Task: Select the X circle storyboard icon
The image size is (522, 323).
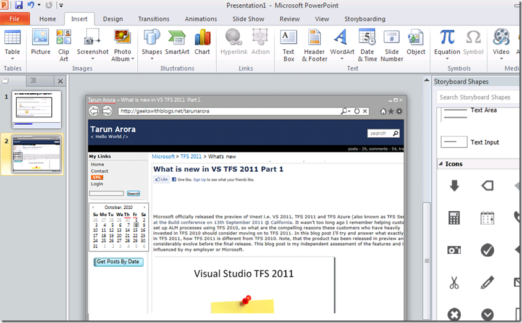Action: [x=454, y=314]
